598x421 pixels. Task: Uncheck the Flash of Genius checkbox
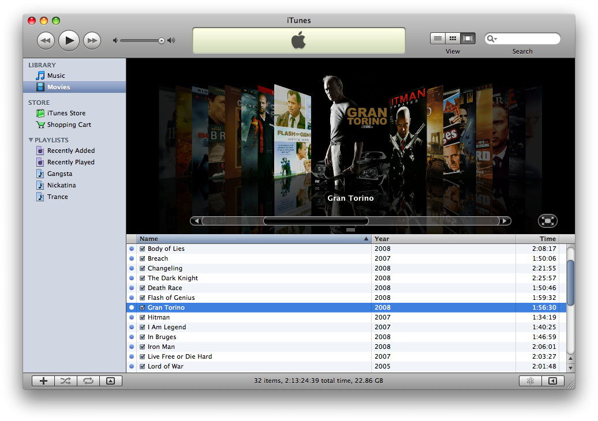point(142,298)
